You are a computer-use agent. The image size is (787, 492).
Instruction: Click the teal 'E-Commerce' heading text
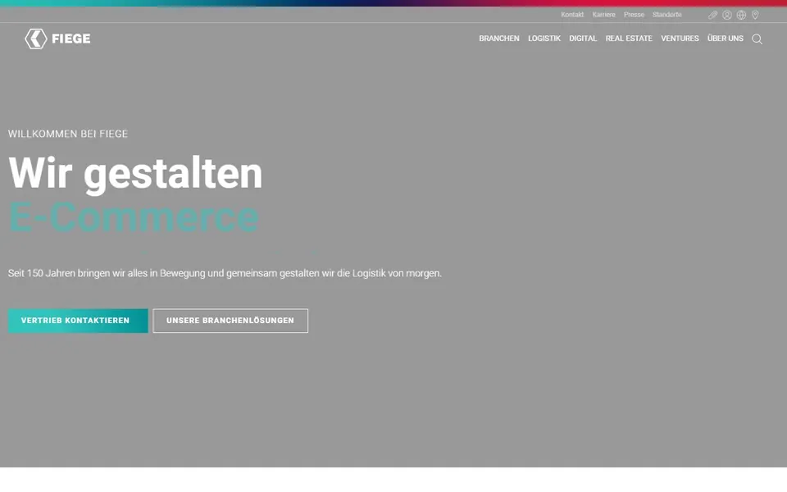134,216
